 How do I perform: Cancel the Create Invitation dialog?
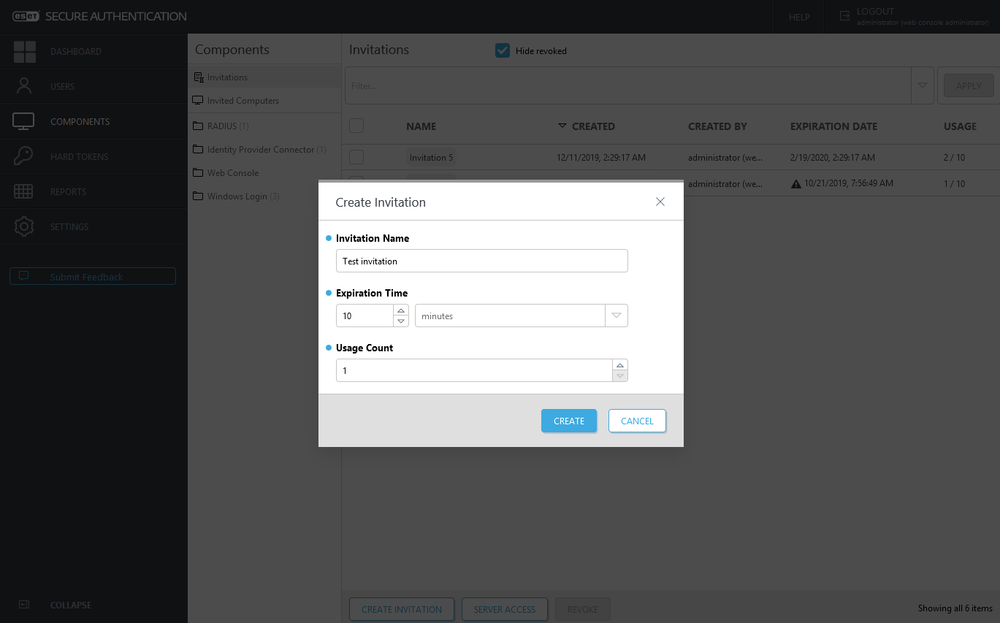(636, 421)
